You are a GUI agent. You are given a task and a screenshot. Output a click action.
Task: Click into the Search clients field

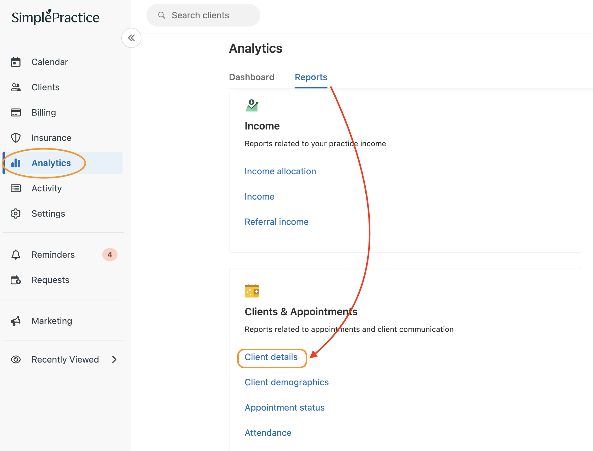point(203,15)
